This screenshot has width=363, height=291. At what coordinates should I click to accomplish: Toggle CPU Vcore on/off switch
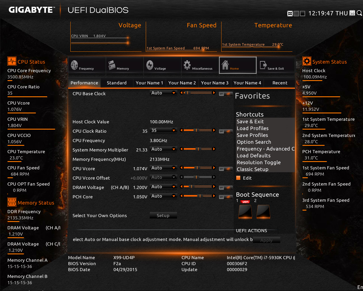[225, 169]
